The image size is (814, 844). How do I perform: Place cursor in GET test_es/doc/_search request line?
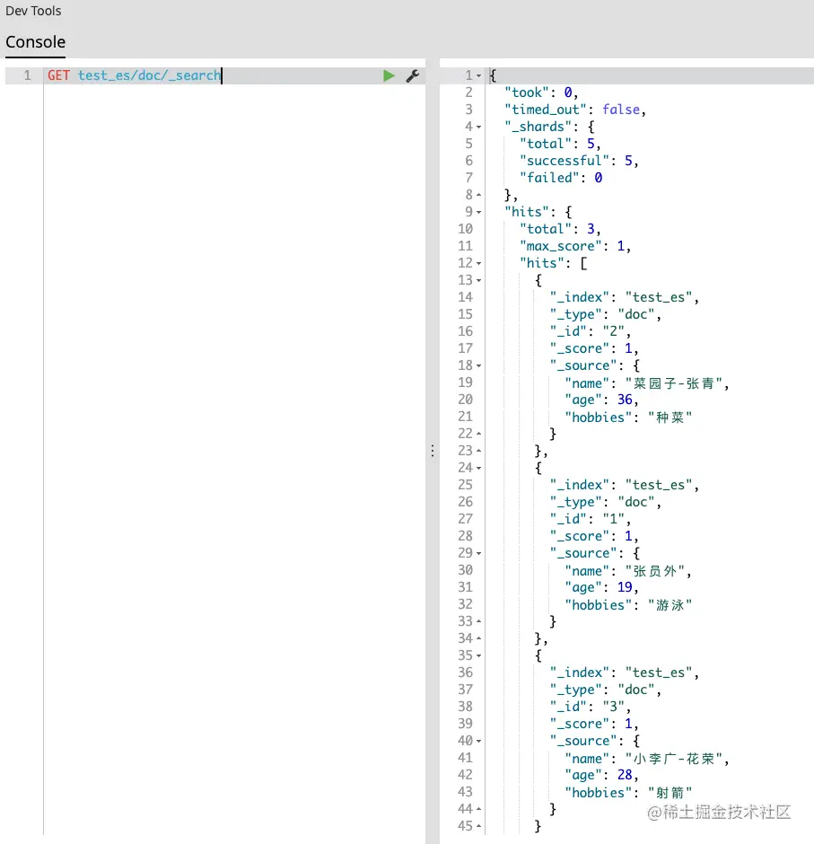click(x=135, y=75)
